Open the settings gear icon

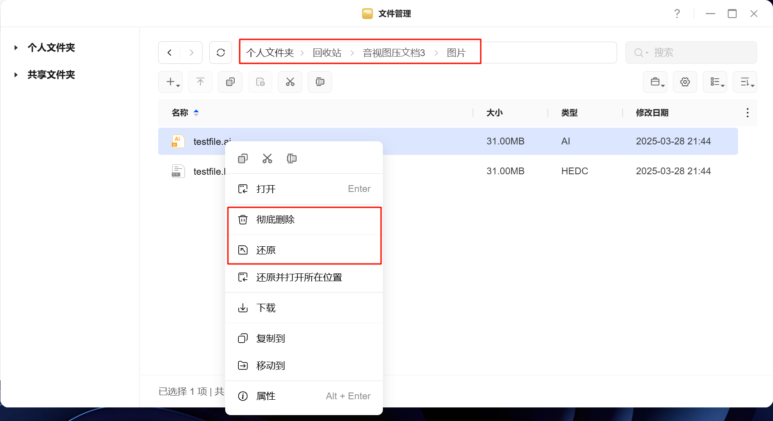coord(685,82)
